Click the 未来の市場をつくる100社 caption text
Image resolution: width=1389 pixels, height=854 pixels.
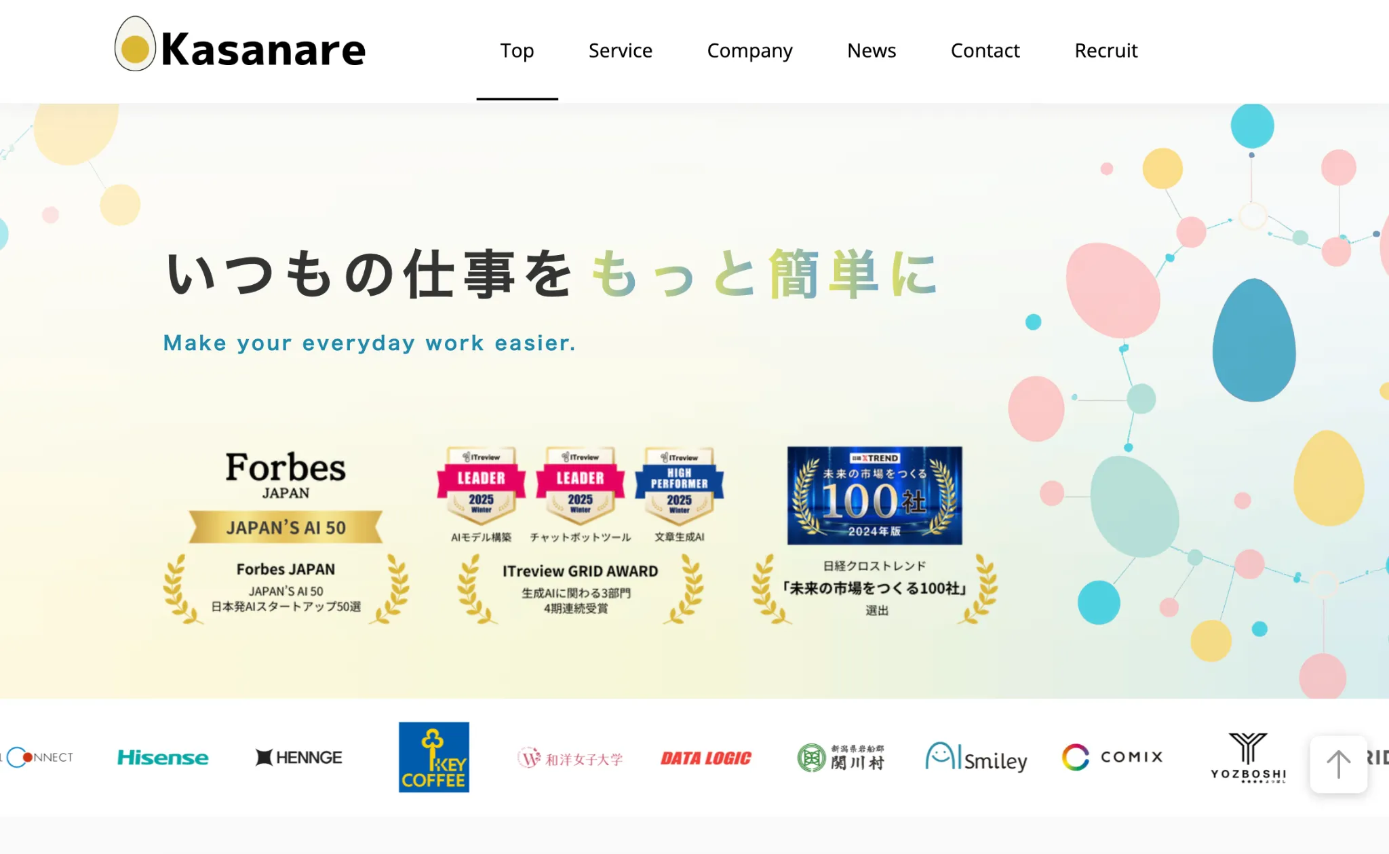(x=874, y=588)
